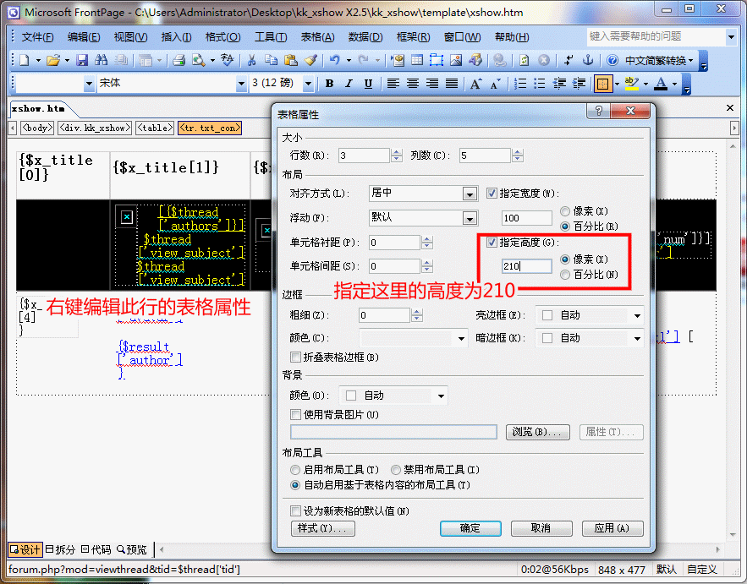Click the 粗细 border size input
Image resolution: width=747 pixels, height=584 pixels.
pos(384,315)
